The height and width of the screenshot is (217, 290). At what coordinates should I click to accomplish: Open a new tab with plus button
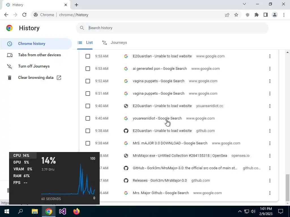[x=76, y=5]
